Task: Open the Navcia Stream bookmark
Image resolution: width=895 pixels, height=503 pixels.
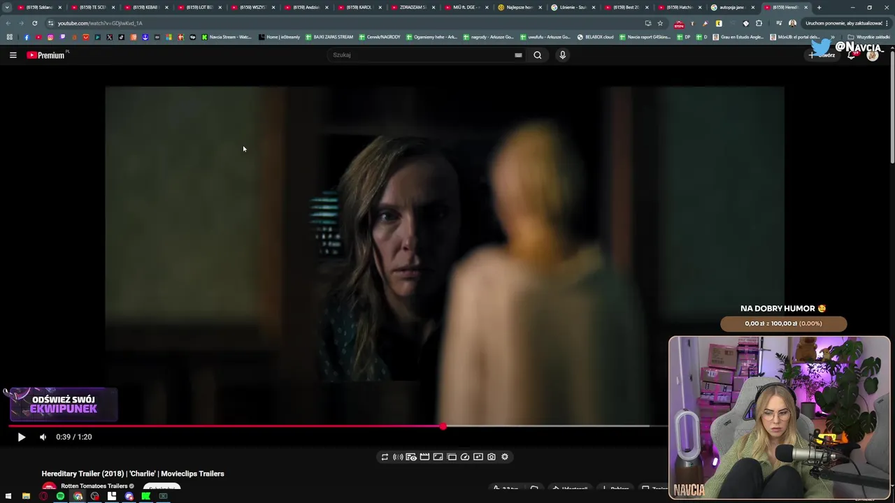Action: pyautogui.click(x=227, y=37)
